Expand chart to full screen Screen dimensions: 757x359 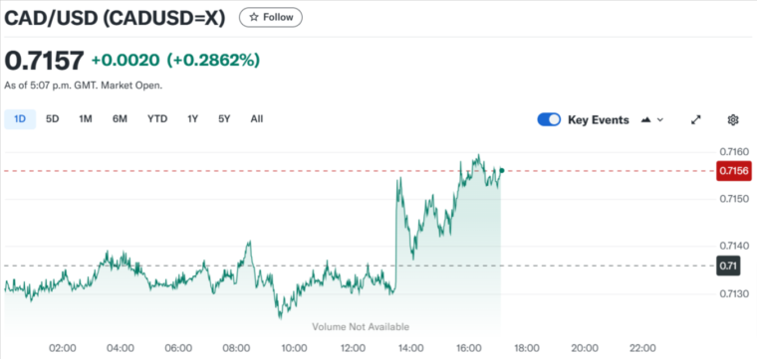pos(695,120)
